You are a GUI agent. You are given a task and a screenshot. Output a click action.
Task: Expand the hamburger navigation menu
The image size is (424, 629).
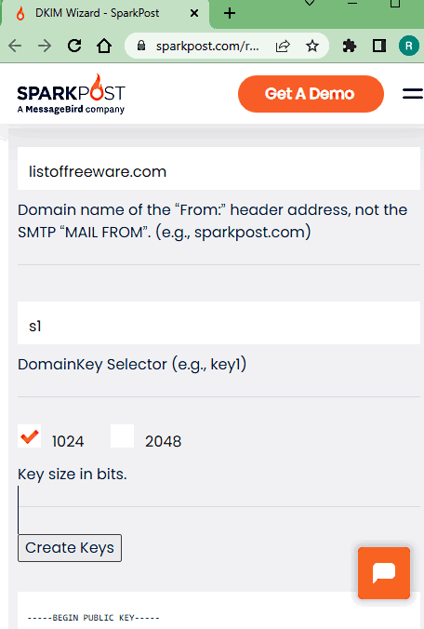point(413,93)
